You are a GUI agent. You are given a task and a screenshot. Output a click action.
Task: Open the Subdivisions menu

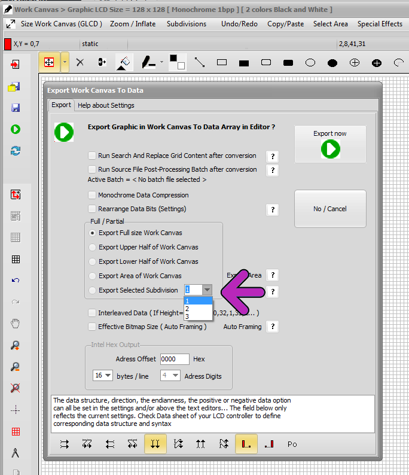187,24
